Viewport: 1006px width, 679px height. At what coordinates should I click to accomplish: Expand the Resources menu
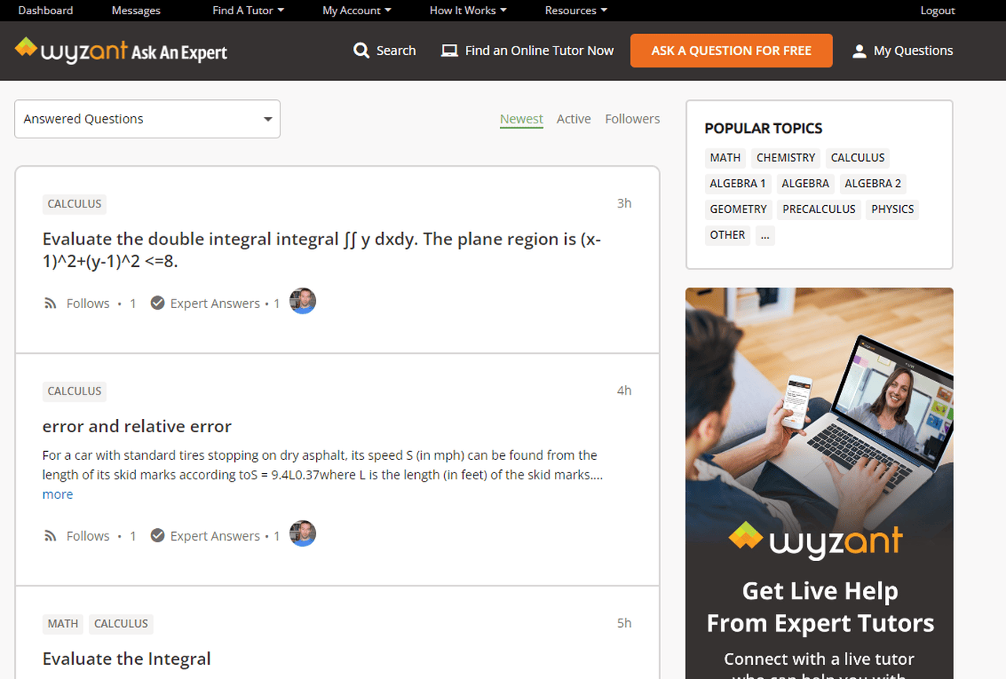point(575,10)
